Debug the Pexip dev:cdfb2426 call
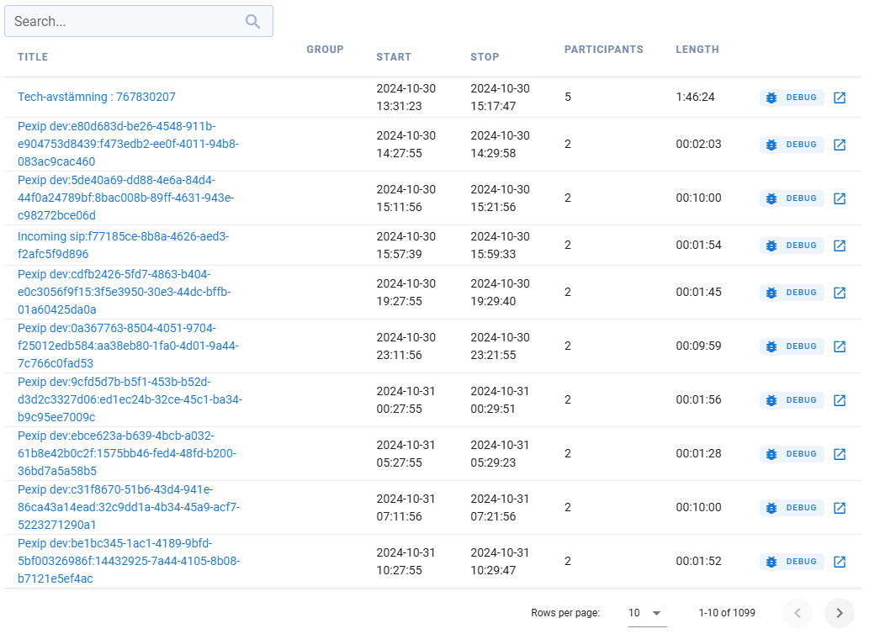The height and width of the screenshot is (634, 880). point(792,293)
